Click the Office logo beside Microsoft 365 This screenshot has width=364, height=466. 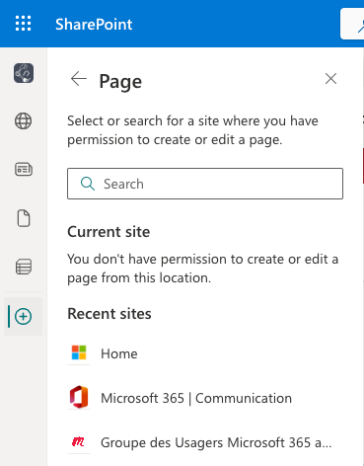79,397
